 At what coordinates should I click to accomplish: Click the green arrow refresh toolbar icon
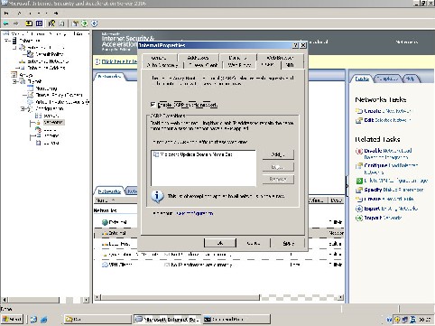point(85,23)
